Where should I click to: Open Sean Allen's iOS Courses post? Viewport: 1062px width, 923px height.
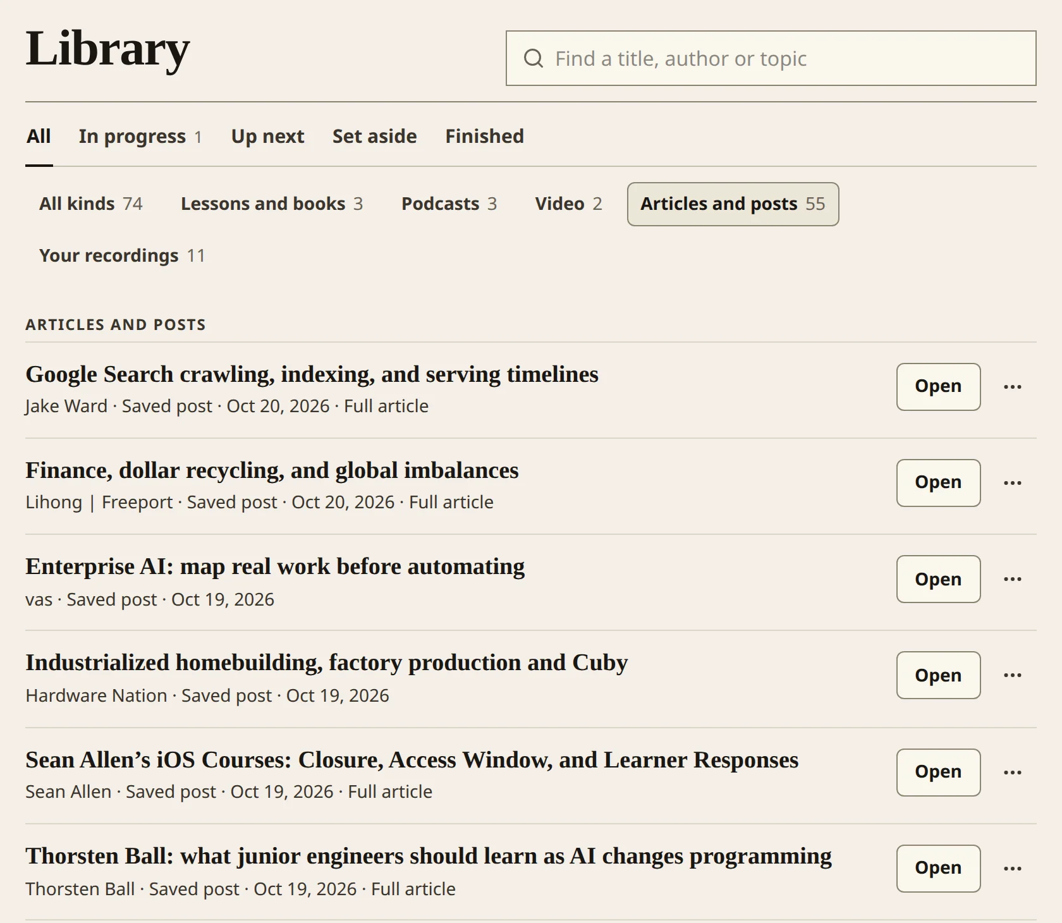coord(938,773)
